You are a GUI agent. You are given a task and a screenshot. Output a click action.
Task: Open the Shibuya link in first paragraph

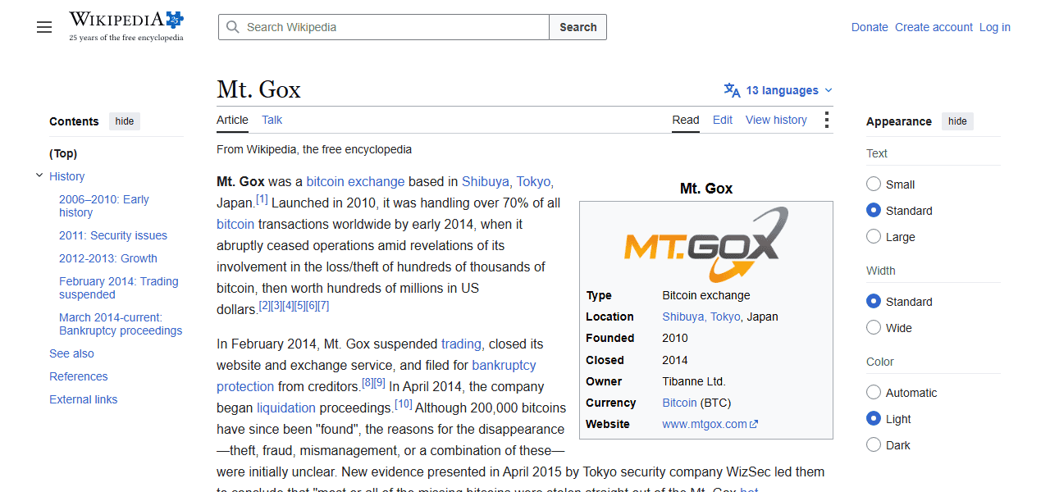coord(486,181)
